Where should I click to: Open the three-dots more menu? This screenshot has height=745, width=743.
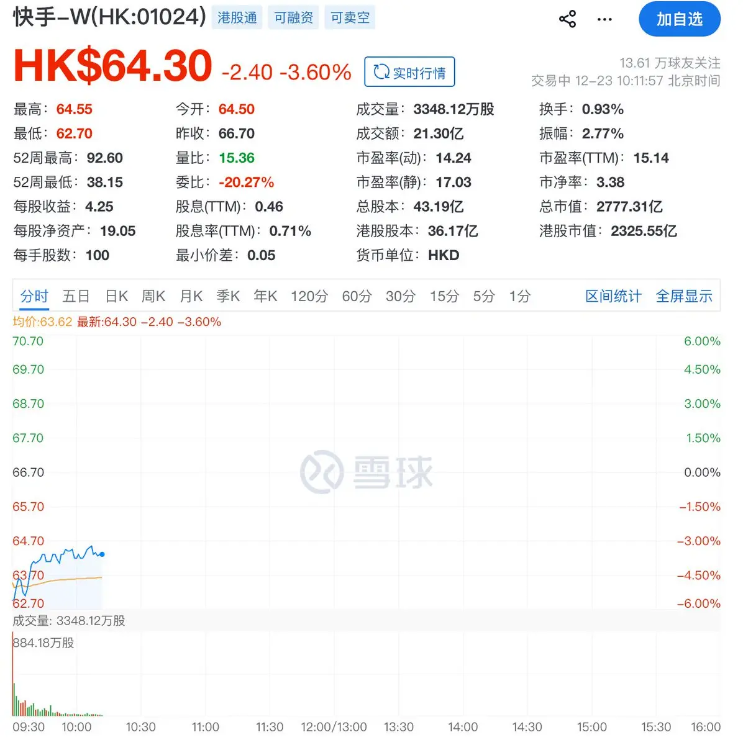point(604,19)
